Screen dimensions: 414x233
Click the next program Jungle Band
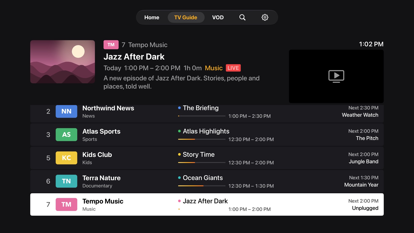[363, 162]
